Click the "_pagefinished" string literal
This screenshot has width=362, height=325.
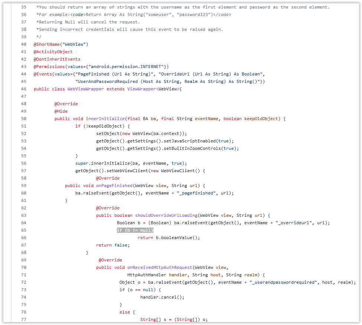tap(196, 193)
